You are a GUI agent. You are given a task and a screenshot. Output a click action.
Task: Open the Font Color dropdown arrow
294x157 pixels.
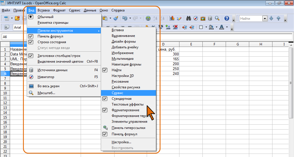(x=227, y=27)
